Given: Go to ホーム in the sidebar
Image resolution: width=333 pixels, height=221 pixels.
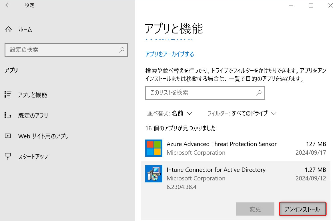Looking at the screenshot, I should [25, 29].
